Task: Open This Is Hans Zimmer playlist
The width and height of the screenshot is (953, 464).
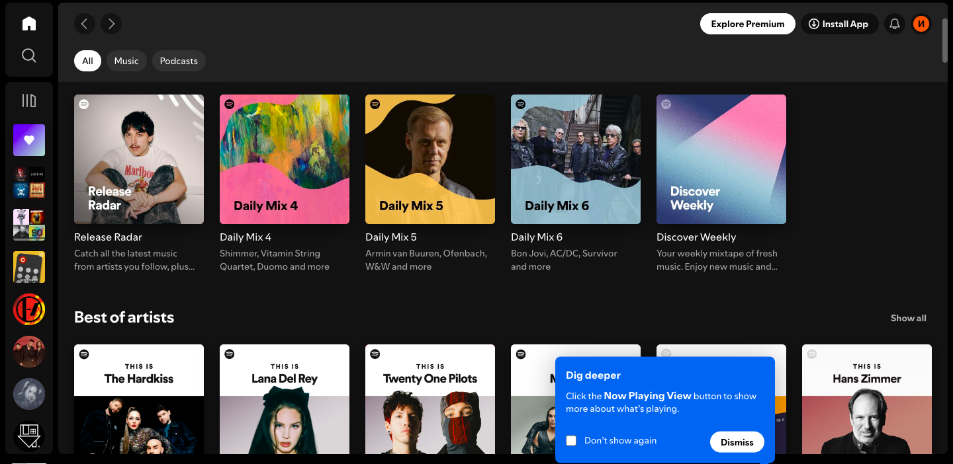Action: (867, 399)
